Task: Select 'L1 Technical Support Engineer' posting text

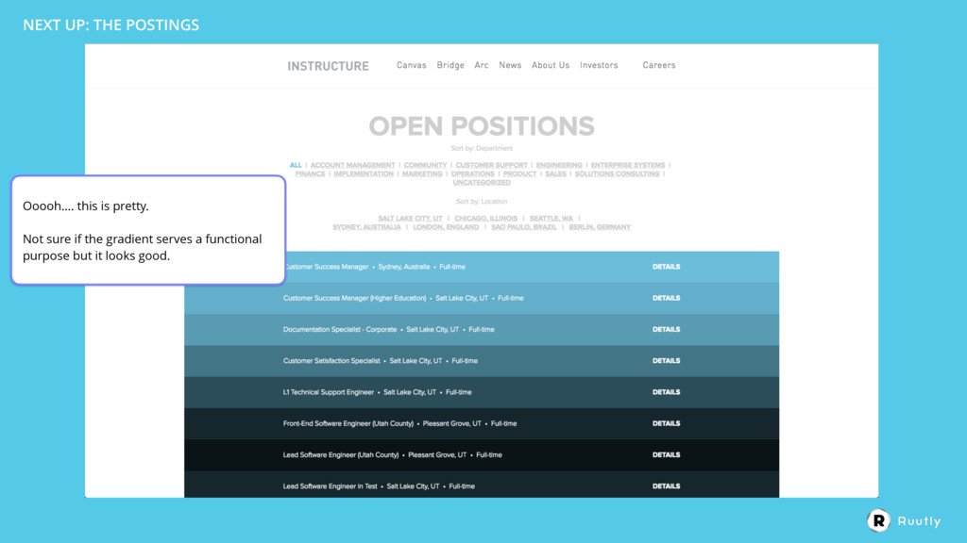Action: click(329, 392)
